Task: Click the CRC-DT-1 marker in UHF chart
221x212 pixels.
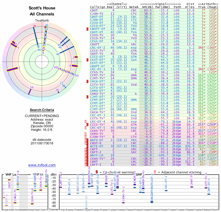Action: pyautogui.click(x=166, y=190)
